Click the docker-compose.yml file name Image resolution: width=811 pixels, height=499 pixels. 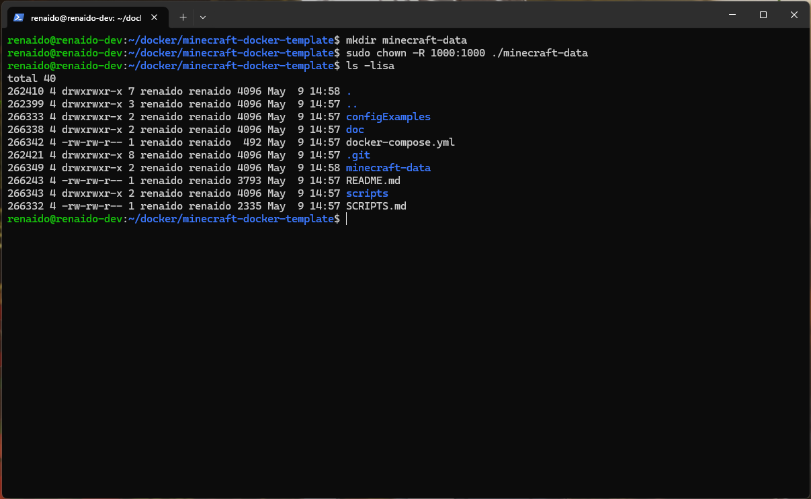point(400,142)
